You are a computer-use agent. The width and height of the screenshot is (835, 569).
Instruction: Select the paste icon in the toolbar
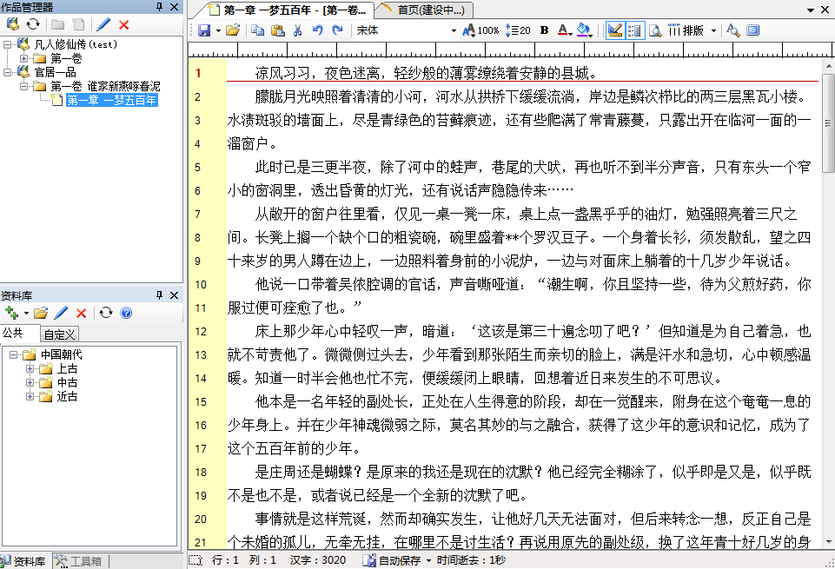[x=277, y=30]
